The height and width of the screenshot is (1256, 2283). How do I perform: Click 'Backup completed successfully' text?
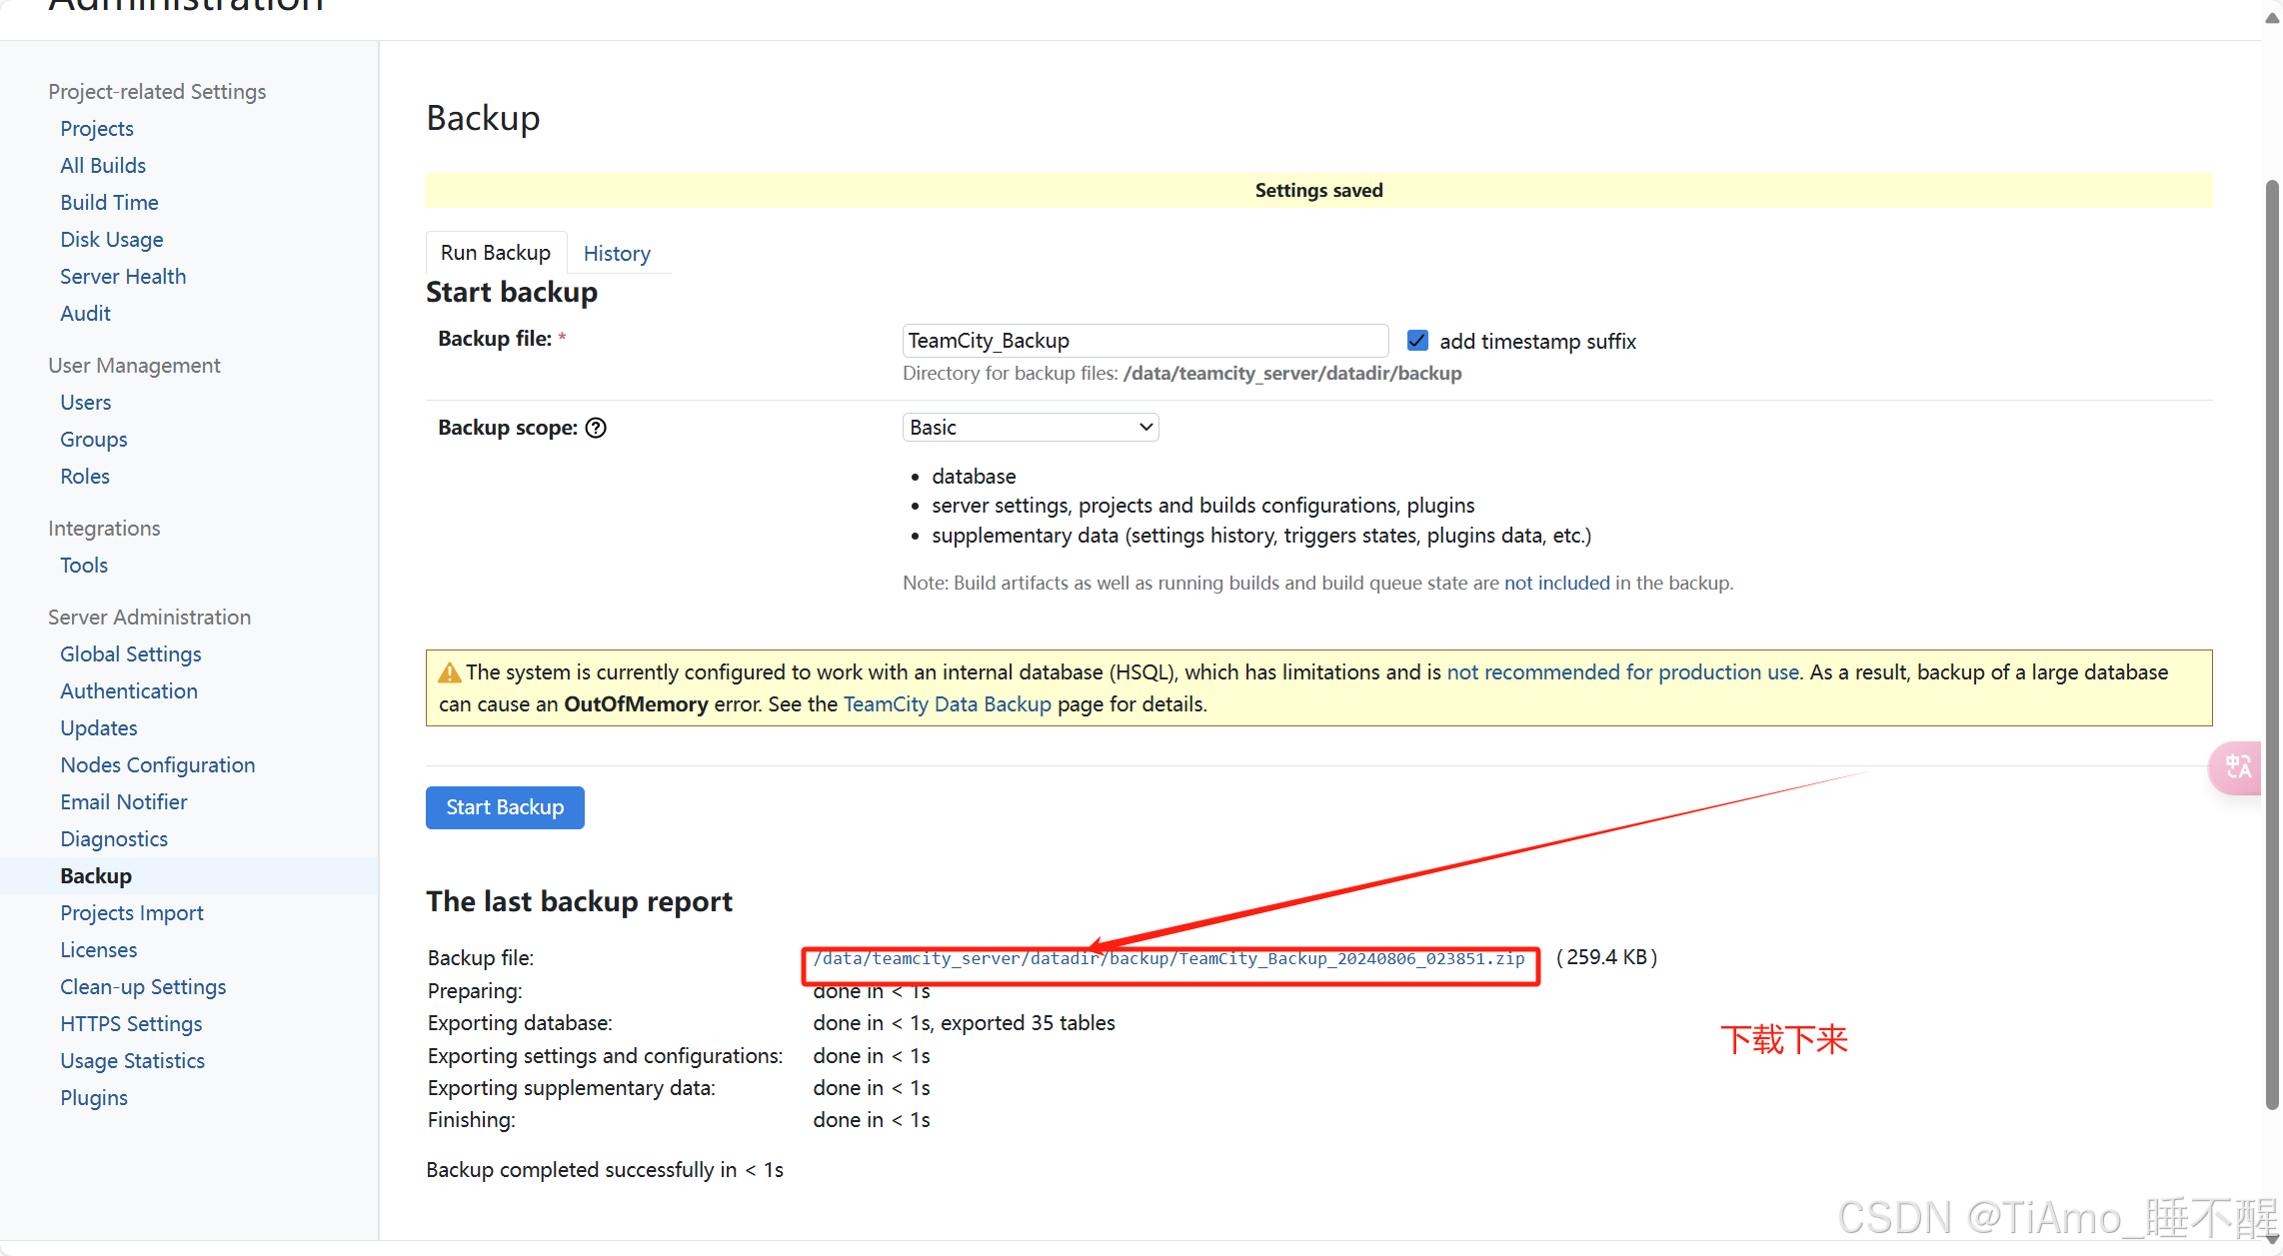[x=605, y=1170]
